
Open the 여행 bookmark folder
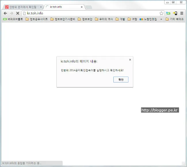(x=132, y=19)
